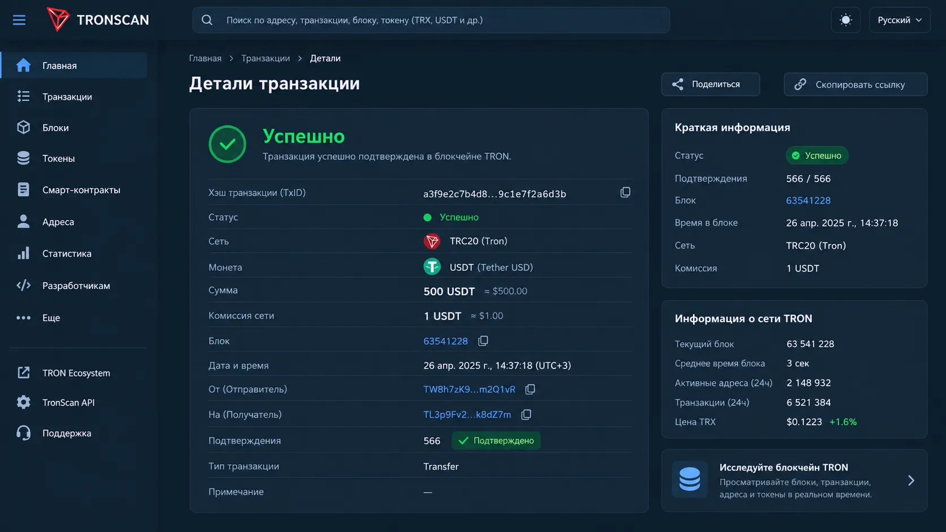Open block 63541228 link in details list
Image resolution: width=946 pixels, height=532 pixels.
pyautogui.click(x=446, y=341)
